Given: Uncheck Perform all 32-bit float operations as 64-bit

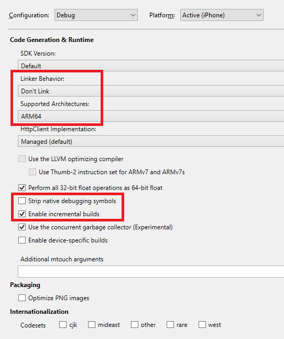Looking at the screenshot, I should 22,188.
